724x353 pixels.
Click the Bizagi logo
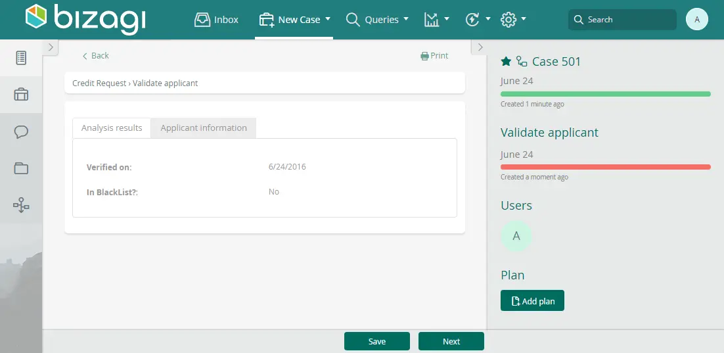click(x=86, y=19)
